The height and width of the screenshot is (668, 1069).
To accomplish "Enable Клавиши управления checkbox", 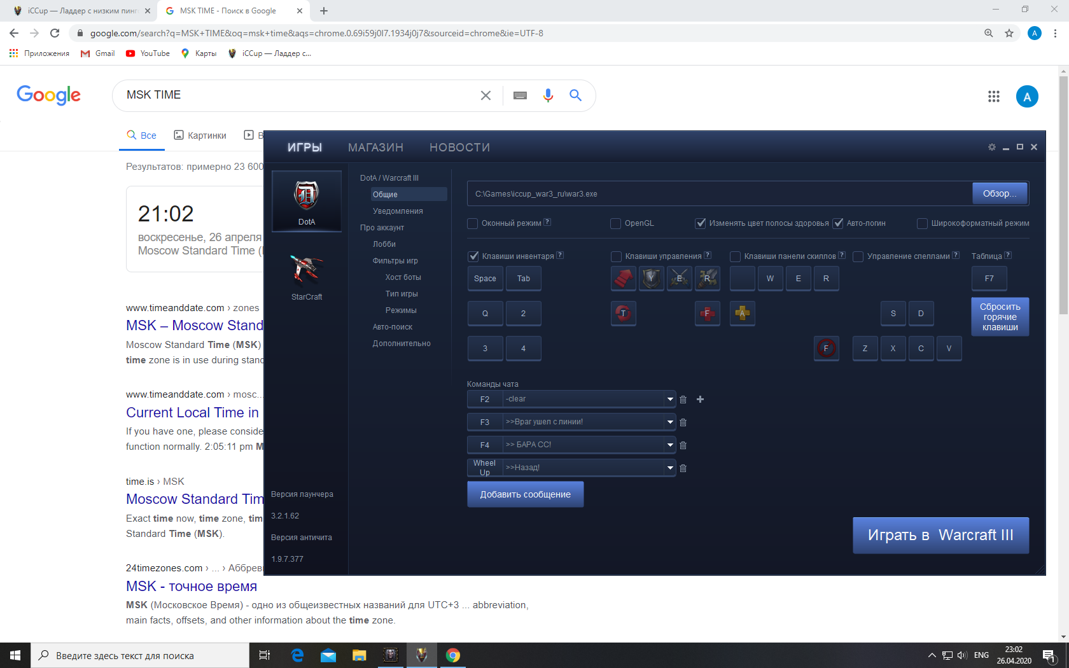I will click(x=616, y=256).
